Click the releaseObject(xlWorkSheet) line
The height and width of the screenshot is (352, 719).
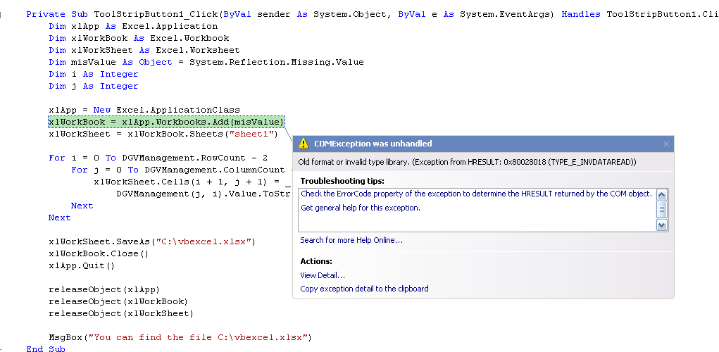[121, 313]
